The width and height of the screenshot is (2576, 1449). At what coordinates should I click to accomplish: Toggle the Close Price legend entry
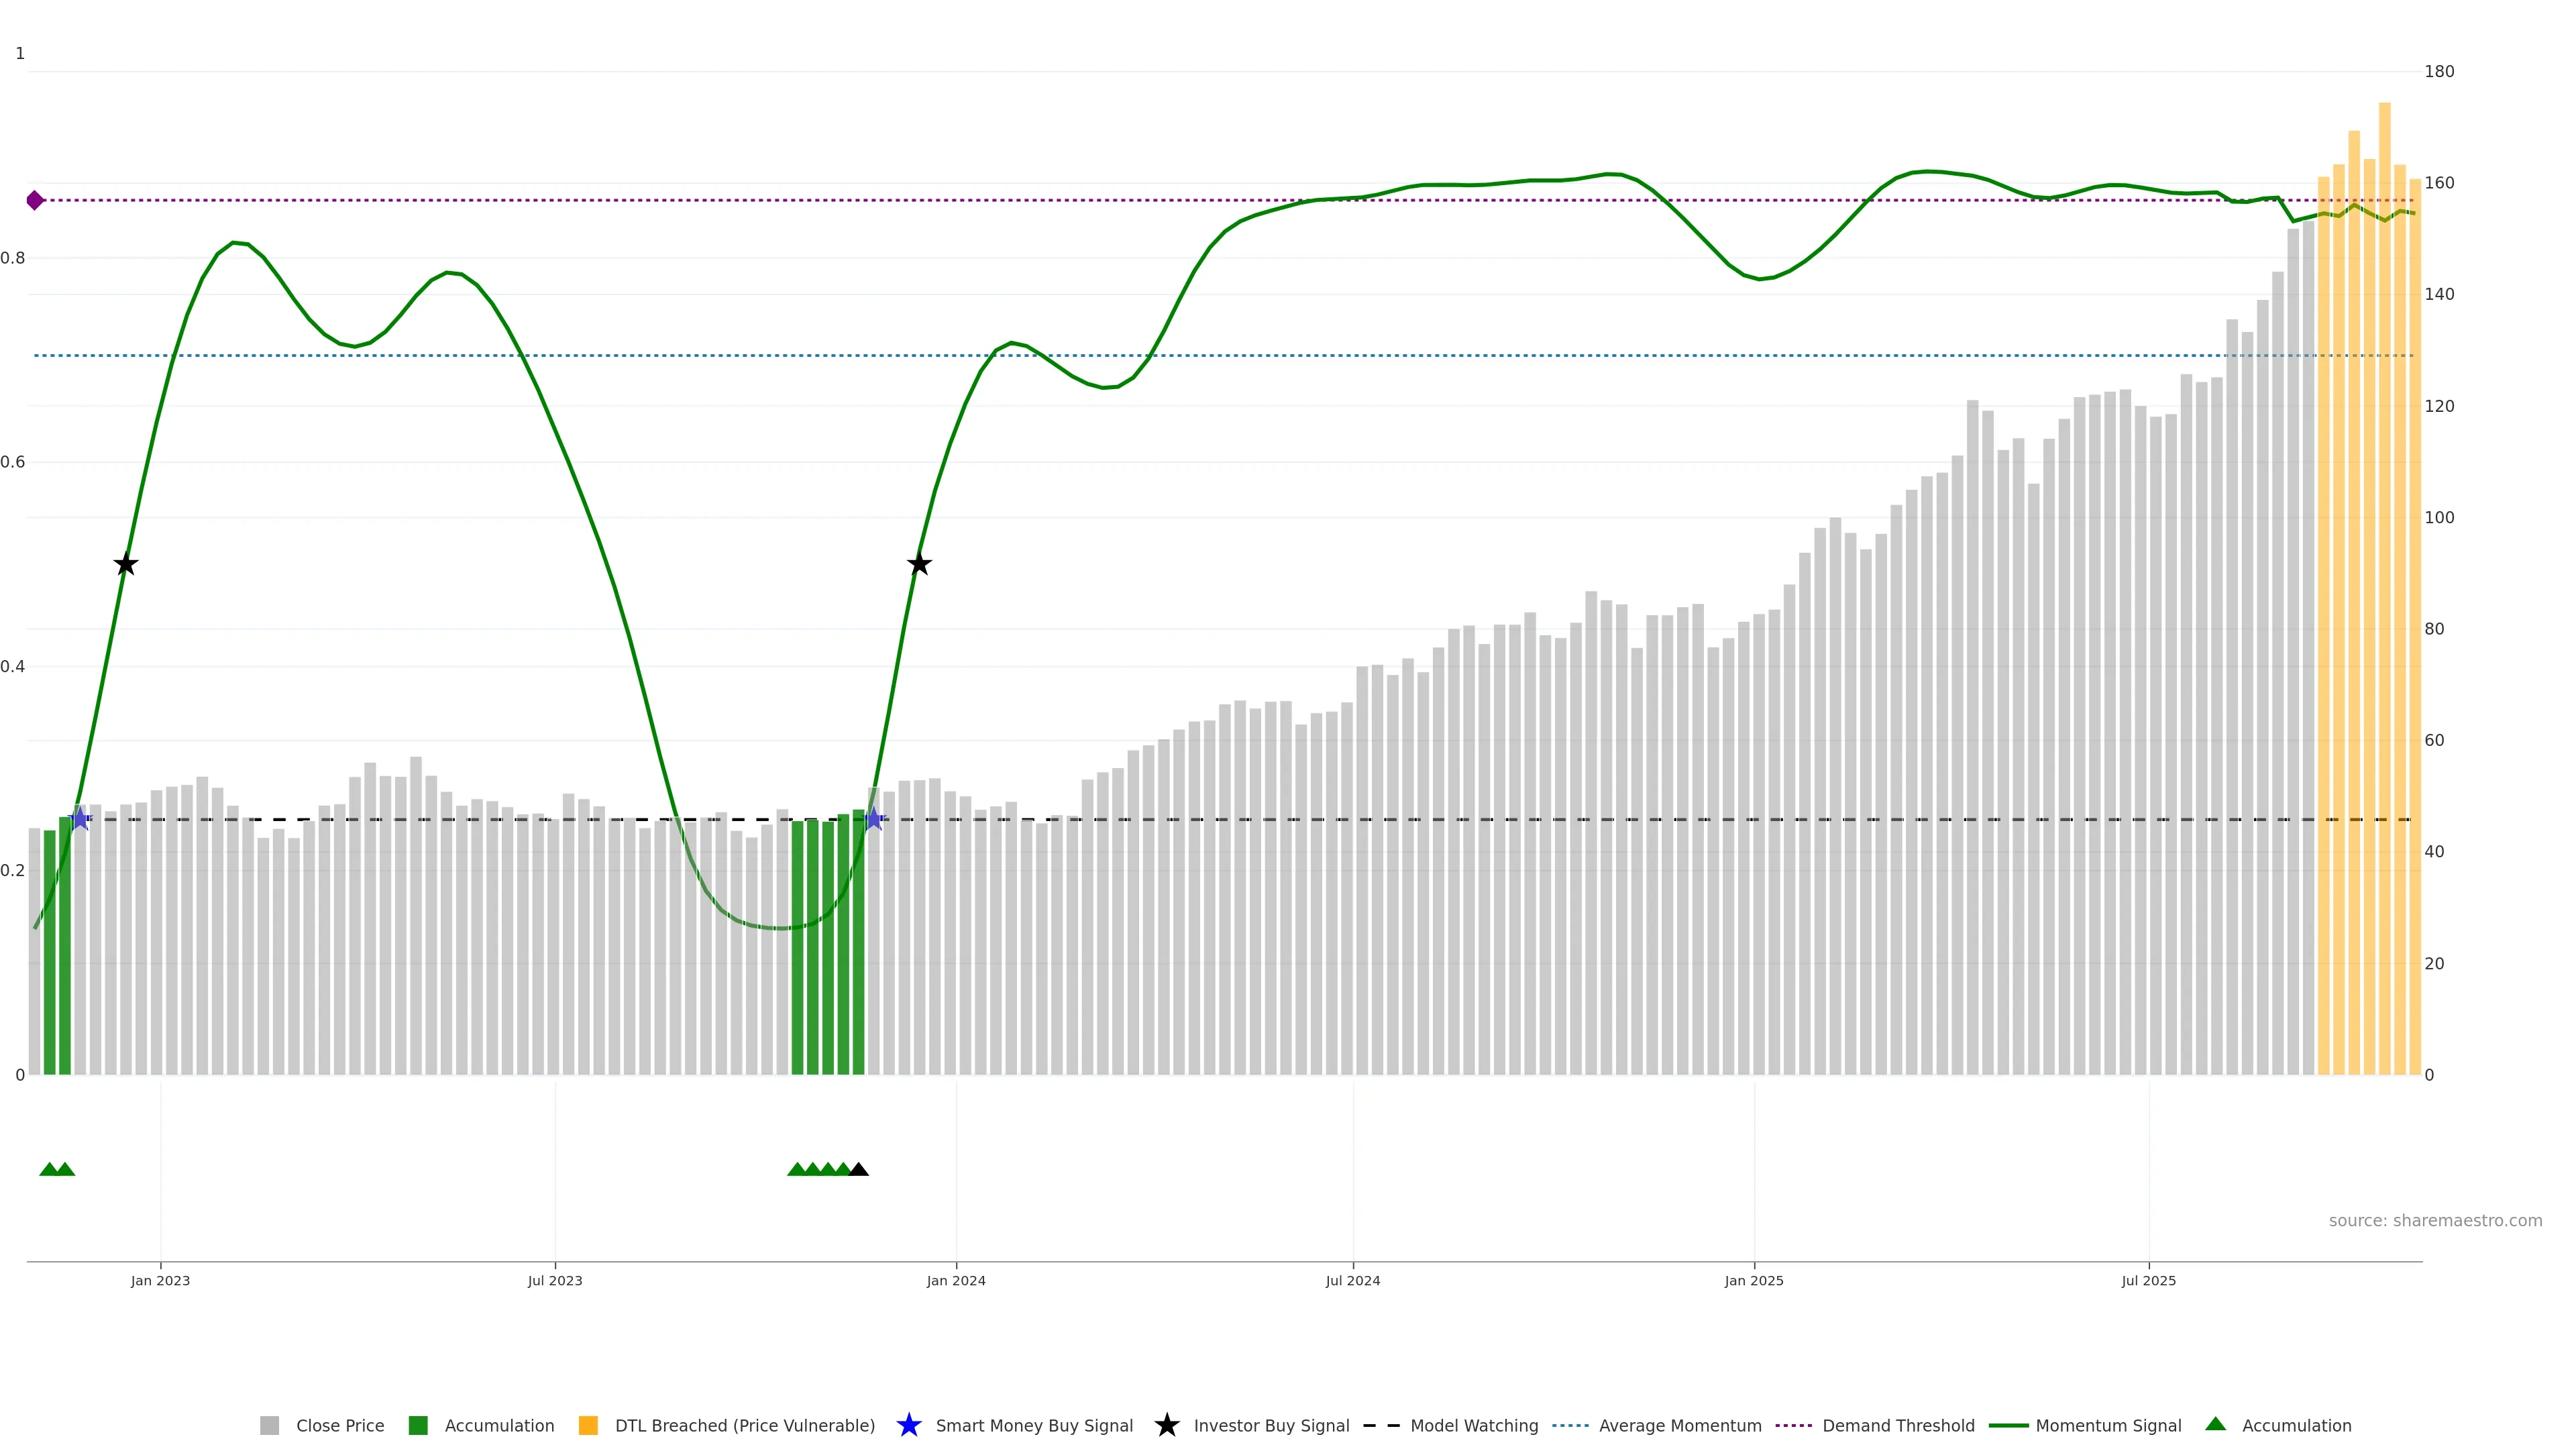[x=339, y=1425]
